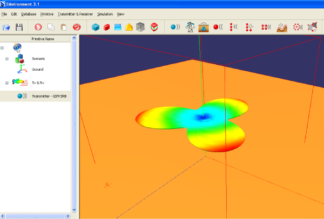
Task: Select the yellow prism primitive icon
Action: click(129, 26)
